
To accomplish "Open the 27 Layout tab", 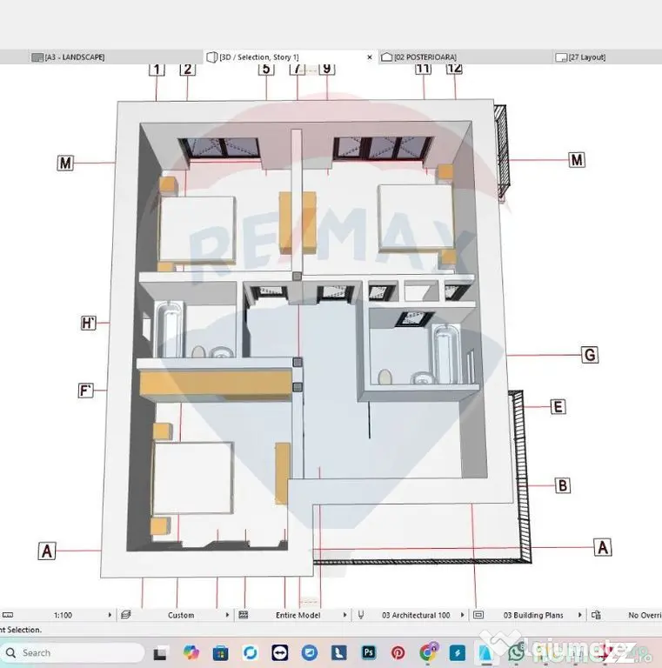I will pos(580,57).
